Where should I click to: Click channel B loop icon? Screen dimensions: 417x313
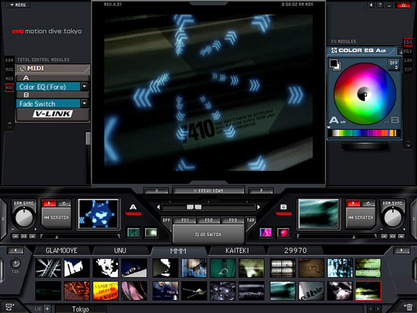[367, 203]
